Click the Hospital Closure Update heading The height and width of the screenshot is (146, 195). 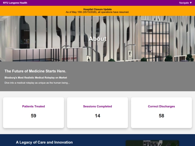[97, 9]
